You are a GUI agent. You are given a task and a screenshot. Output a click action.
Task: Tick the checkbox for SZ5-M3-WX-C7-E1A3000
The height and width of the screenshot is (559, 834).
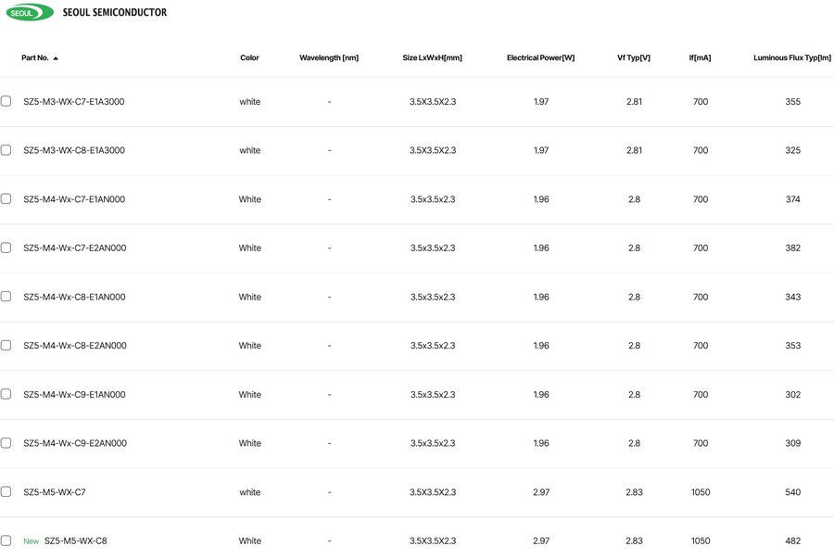click(6, 101)
